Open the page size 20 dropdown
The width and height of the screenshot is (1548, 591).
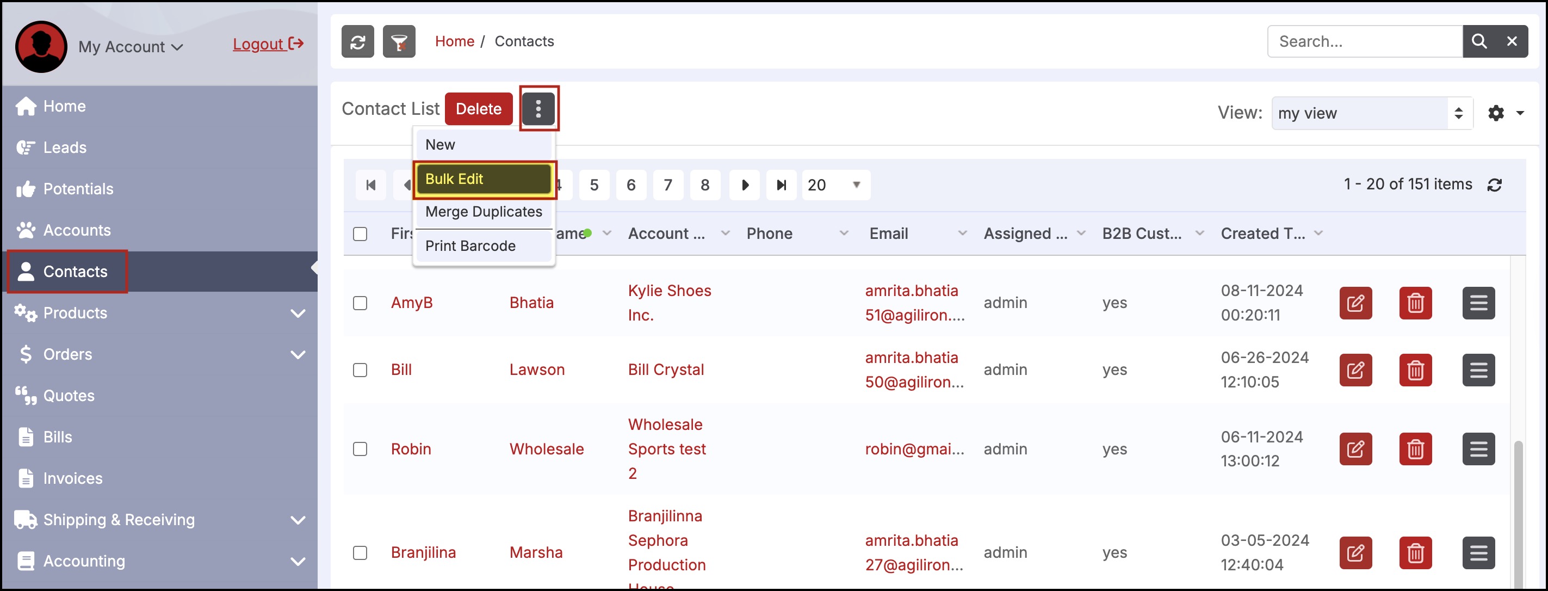pyautogui.click(x=835, y=185)
